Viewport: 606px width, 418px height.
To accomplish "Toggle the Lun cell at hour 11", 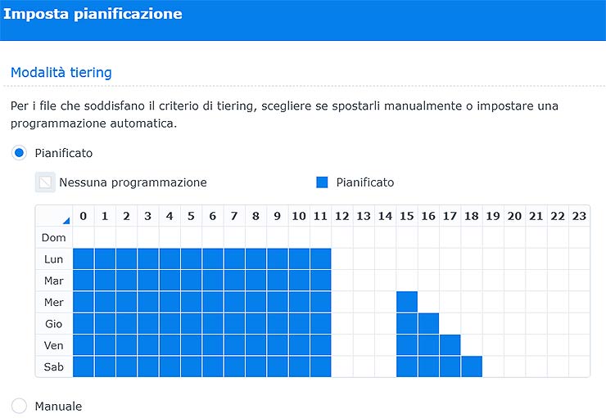I will [x=320, y=259].
